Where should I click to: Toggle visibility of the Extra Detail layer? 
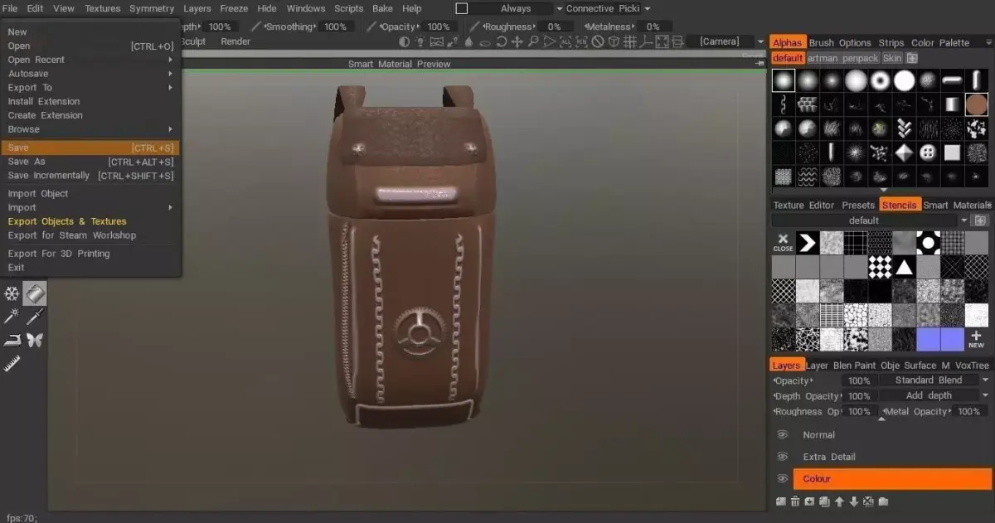click(x=783, y=457)
